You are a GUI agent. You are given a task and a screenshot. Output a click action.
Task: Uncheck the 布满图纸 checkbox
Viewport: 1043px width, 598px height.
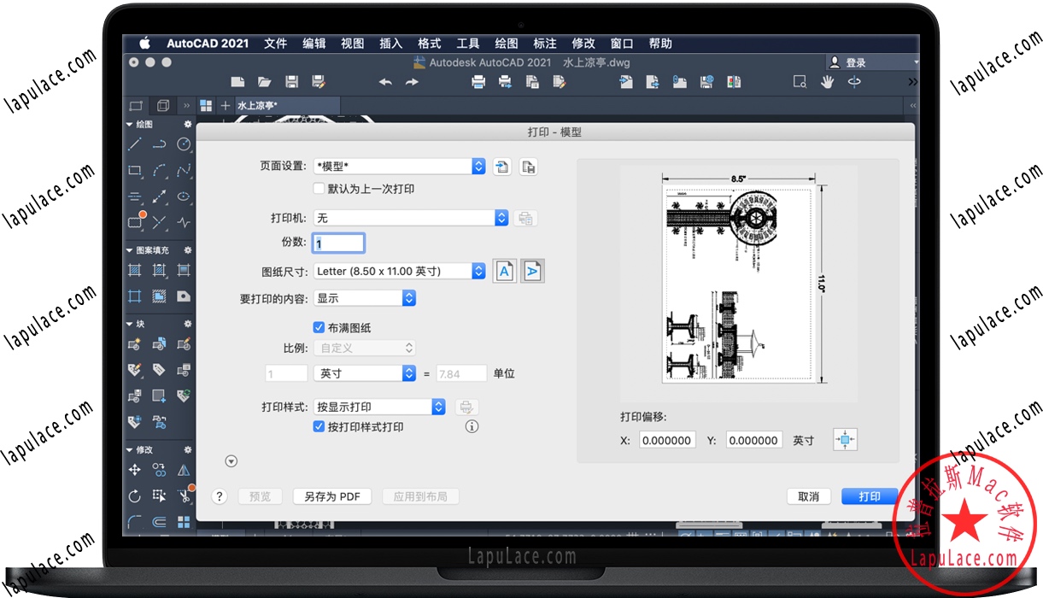tap(319, 327)
